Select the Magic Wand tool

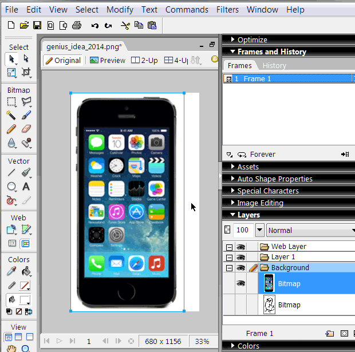11,115
